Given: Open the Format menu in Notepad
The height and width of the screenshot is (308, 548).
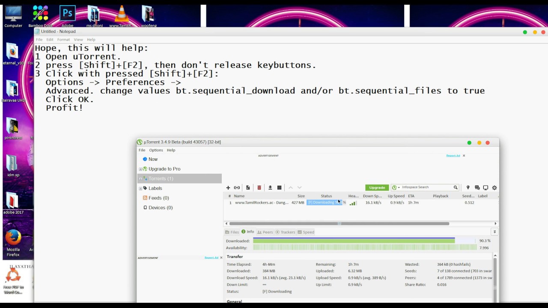Looking at the screenshot, I should (x=63, y=40).
